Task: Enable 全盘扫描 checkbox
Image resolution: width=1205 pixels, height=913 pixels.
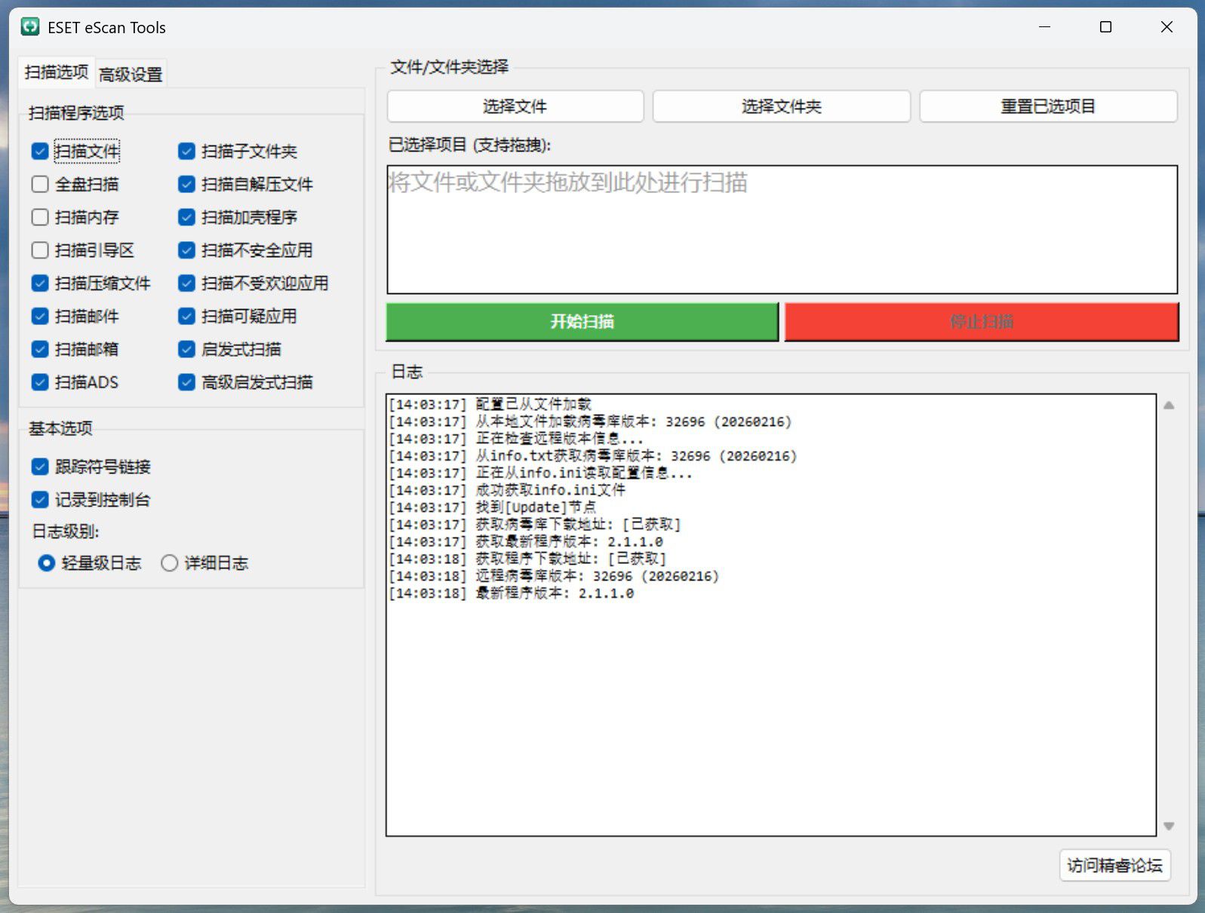Action: [41, 185]
